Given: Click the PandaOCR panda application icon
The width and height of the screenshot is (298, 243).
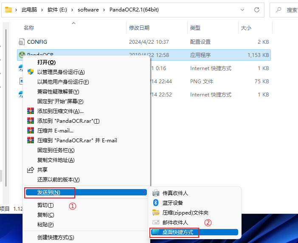Looking at the screenshot, I should [x=22, y=54].
